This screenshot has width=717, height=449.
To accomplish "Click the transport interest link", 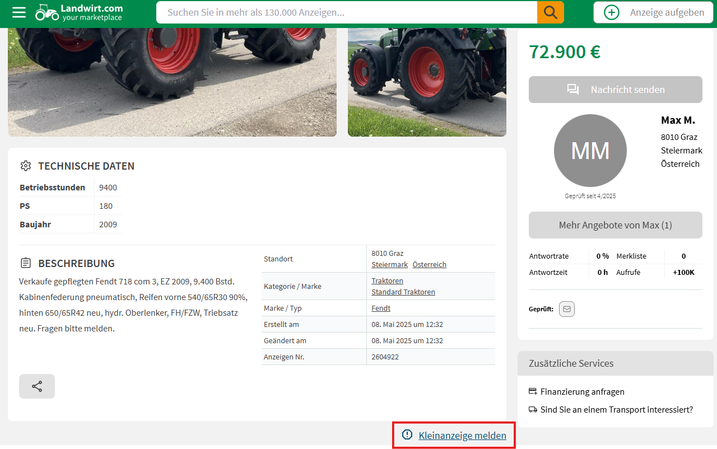I will coord(616,410).
